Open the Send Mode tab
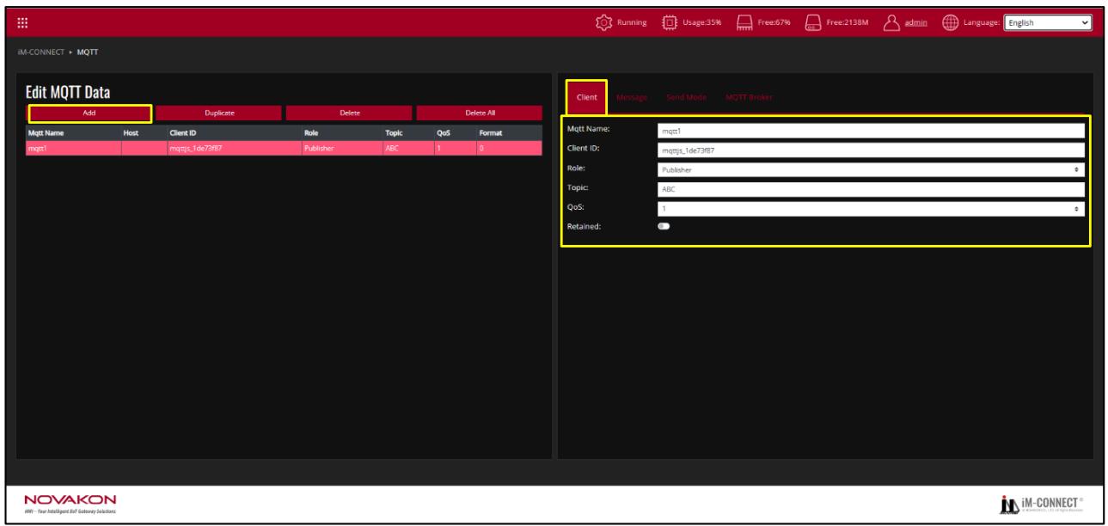Image resolution: width=1108 pixels, height=526 pixels. (686, 97)
